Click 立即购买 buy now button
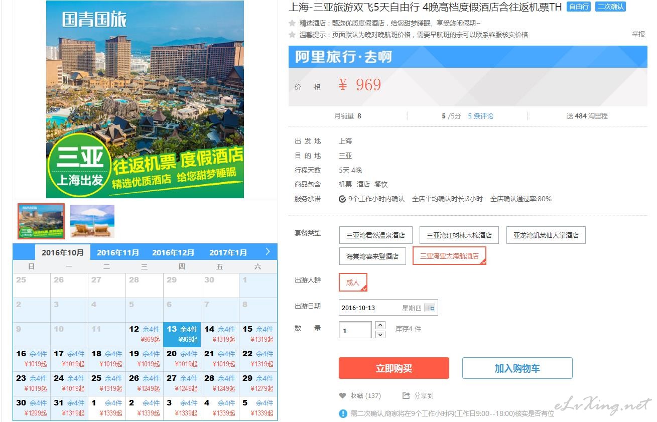 (x=394, y=368)
